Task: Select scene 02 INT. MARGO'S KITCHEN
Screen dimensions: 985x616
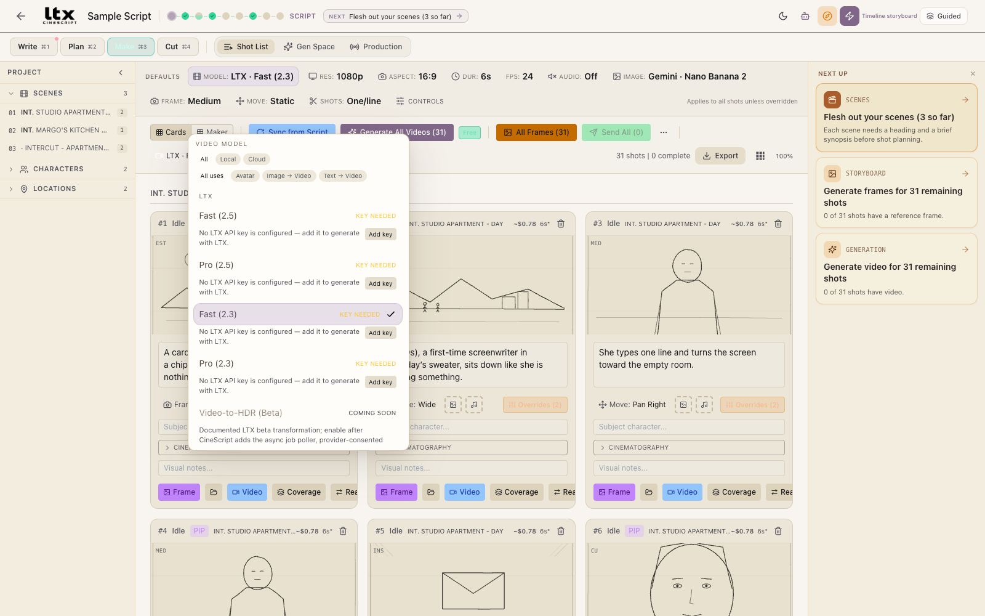Action: (x=67, y=130)
